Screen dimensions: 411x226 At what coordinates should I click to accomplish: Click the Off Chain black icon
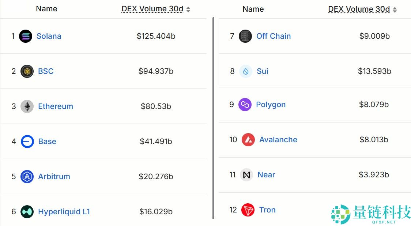245,36
